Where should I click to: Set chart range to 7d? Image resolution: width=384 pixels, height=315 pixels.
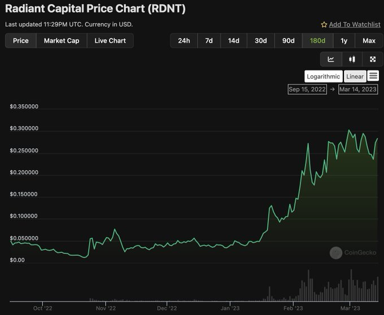pyautogui.click(x=209, y=41)
